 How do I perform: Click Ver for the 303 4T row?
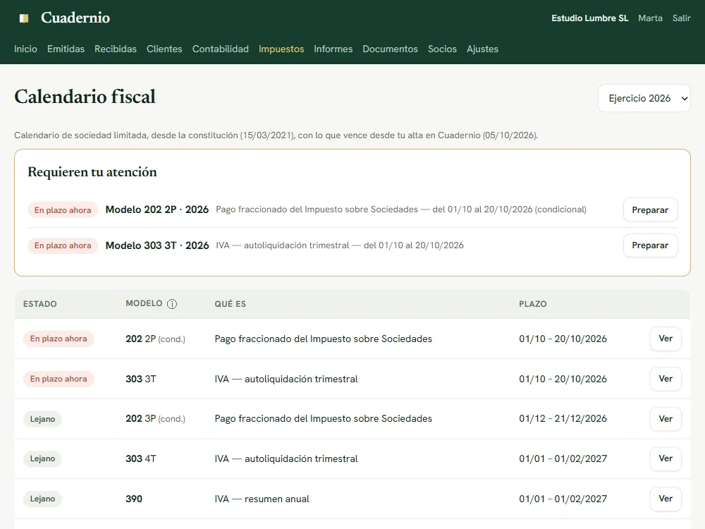[x=666, y=458]
